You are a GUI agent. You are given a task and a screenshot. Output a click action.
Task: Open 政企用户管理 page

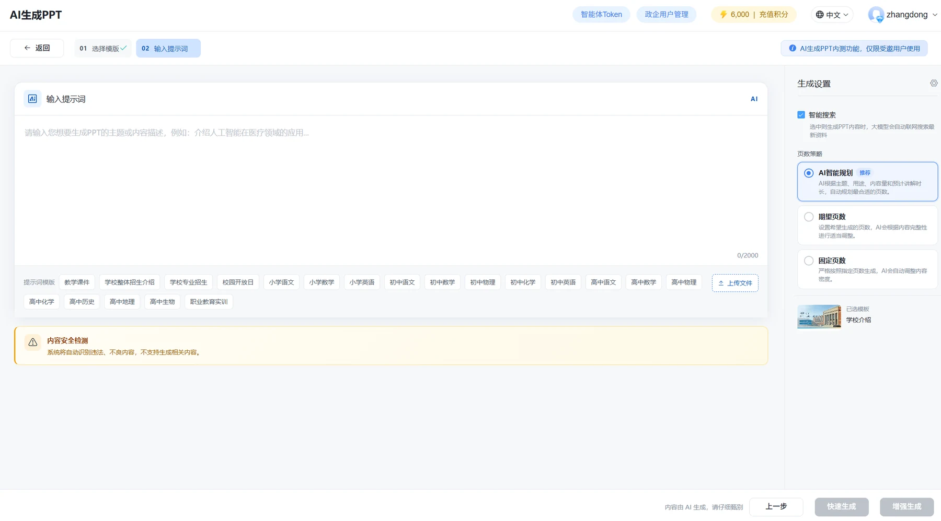pos(667,15)
